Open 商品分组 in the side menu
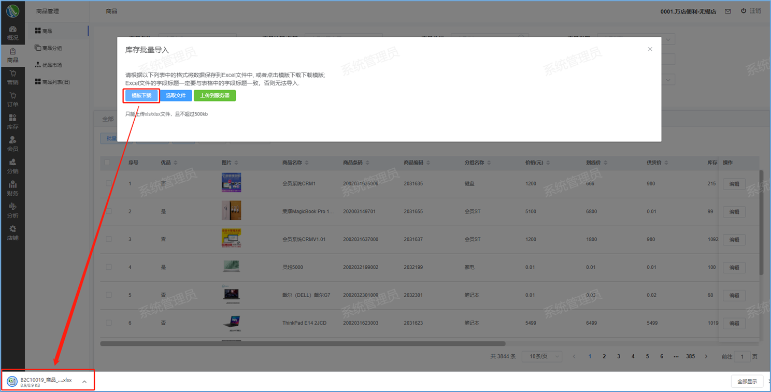Viewport: 771px width, 392px height. (x=51, y=48)
